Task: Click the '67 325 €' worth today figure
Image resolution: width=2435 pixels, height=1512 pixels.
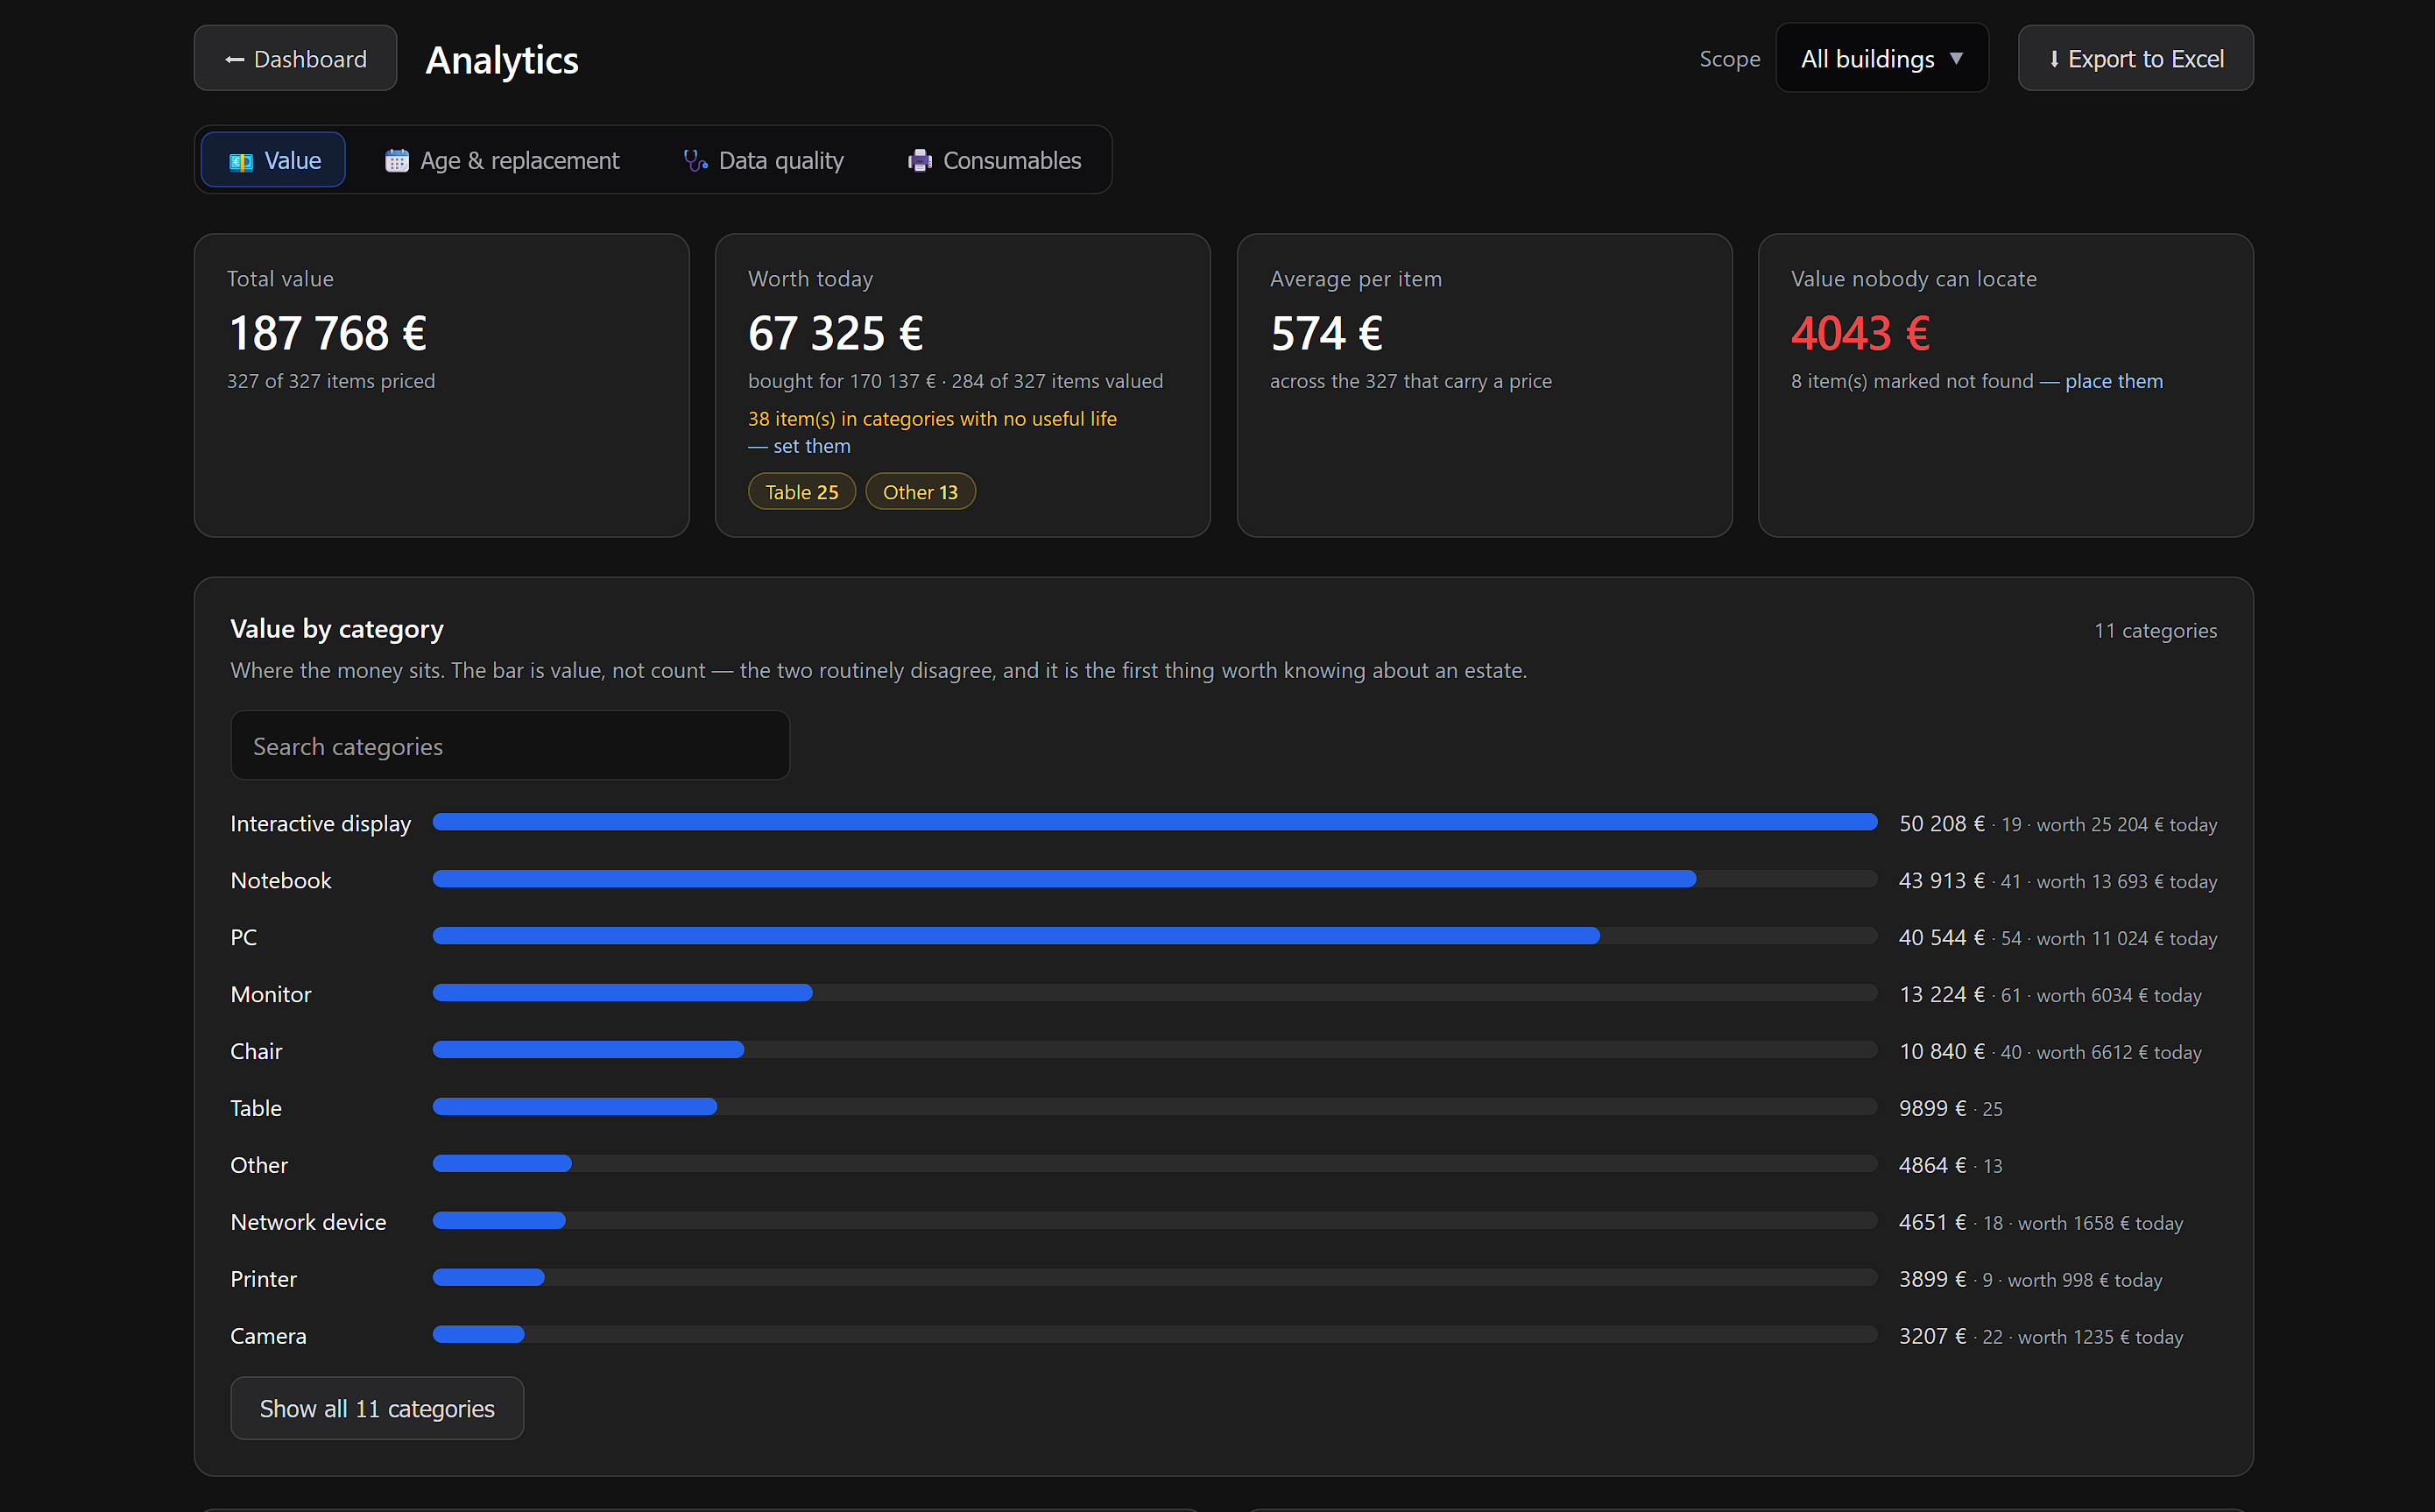Action: click(x=836, y=333)
